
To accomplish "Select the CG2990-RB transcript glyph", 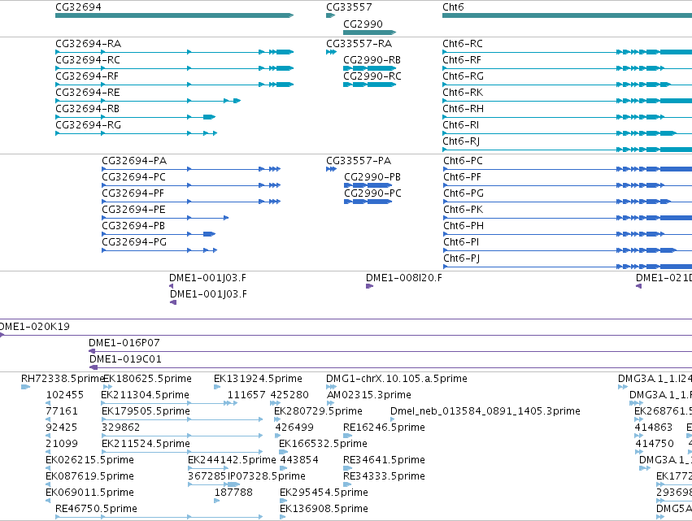I will point(369,68).
